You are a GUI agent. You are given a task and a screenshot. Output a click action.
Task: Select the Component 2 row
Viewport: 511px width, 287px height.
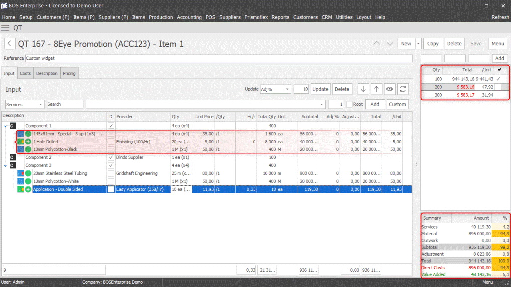click(207, 157)
